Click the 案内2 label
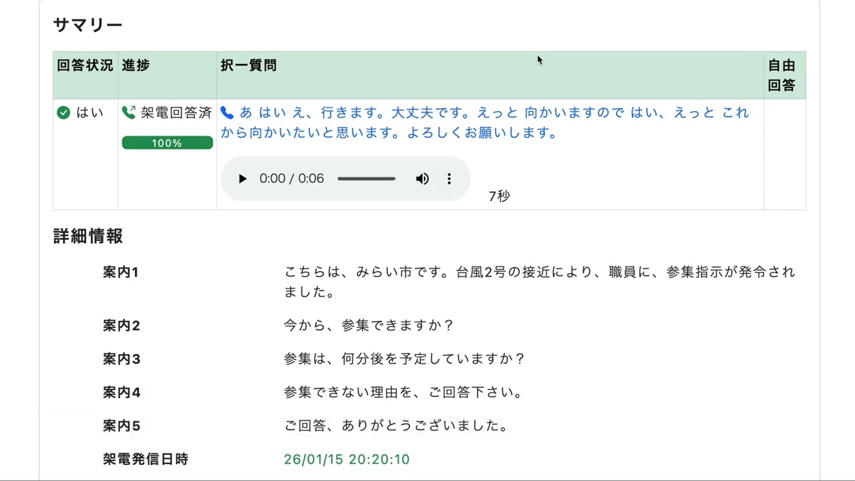This screenshot has width=855, height=481. pyautogui.click(x=122, y=326)
